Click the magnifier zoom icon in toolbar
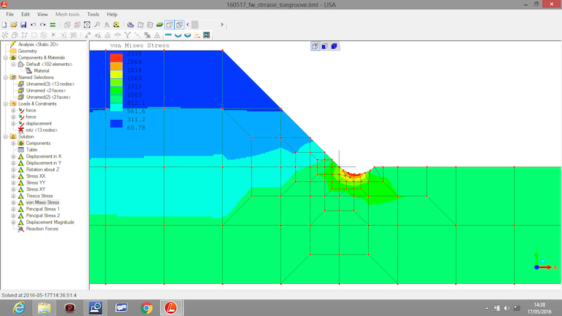Viewport: 562px width, 316px height. (96, 25)
